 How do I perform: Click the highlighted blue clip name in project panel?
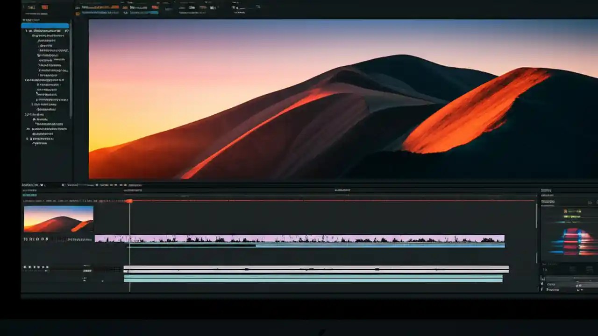pos(44,26)
